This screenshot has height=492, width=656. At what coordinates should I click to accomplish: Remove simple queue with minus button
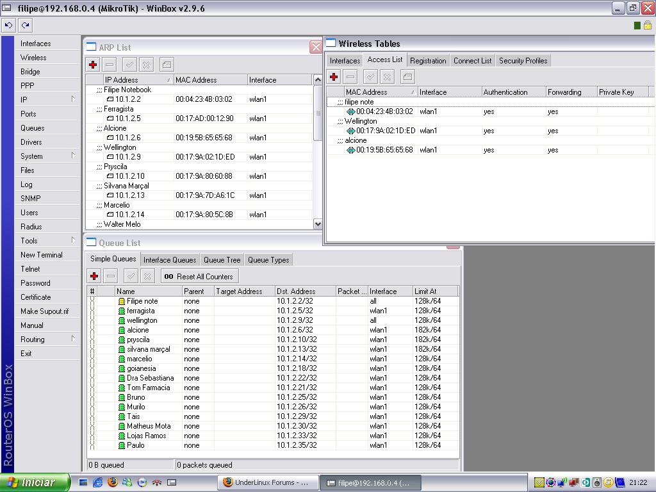coord(111,276)
